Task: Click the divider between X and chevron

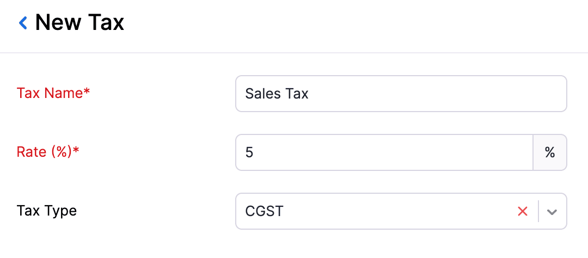Action: click(538, 211)
